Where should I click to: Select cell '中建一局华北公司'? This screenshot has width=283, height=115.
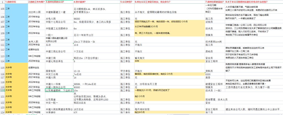(59, 87)
